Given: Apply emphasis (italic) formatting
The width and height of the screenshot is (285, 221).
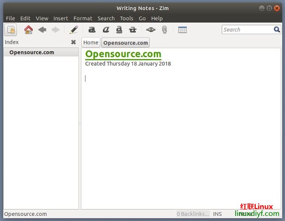Looking at the screenshot, I should (x=106, y=30).
